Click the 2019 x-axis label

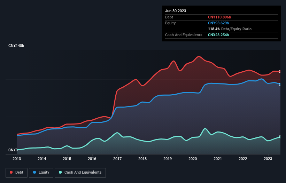(168, 159)
